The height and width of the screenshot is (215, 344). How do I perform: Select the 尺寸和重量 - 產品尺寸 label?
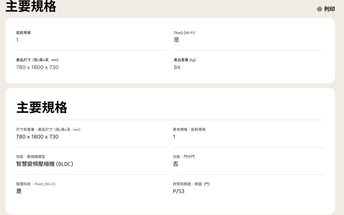[48, 130]
